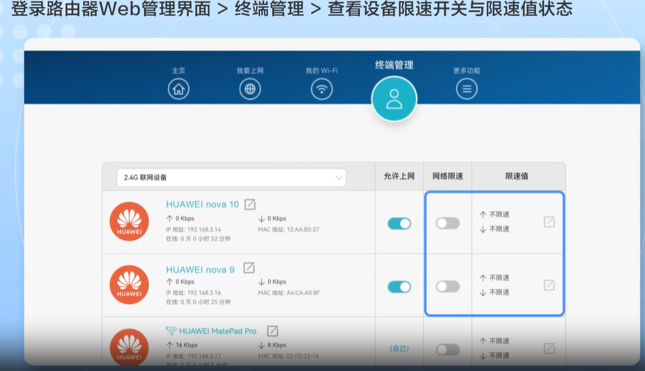Switch to the 主页 tab label

pyautogui.click(x=179, y=70)
